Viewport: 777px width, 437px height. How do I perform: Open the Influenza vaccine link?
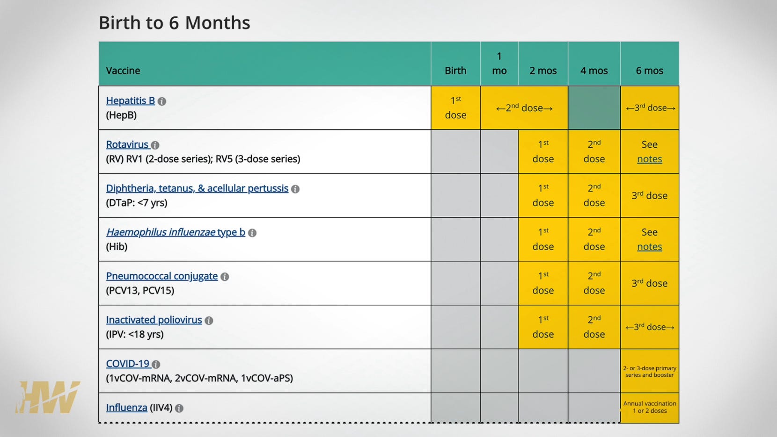126,408
